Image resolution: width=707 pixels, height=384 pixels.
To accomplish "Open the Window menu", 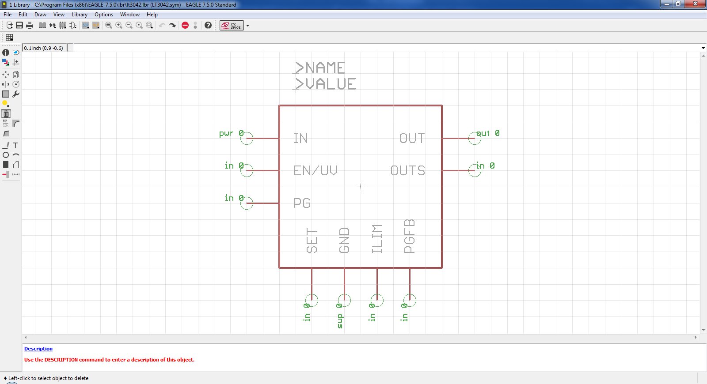I will (130, 15).
